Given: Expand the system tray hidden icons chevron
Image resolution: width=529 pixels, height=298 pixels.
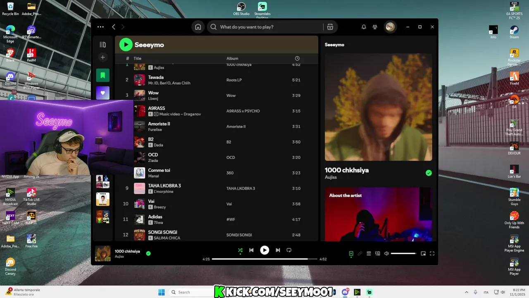Looking at the screenshot, I should pyautogui.click(x=467, y=292).
